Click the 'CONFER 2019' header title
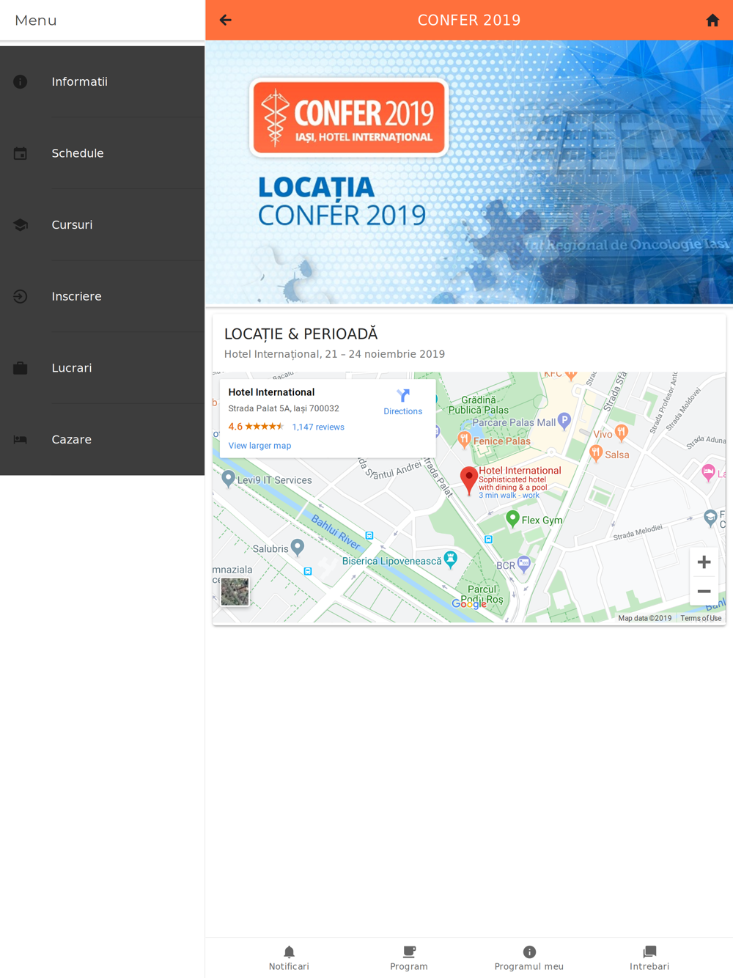 pos(469,21)
